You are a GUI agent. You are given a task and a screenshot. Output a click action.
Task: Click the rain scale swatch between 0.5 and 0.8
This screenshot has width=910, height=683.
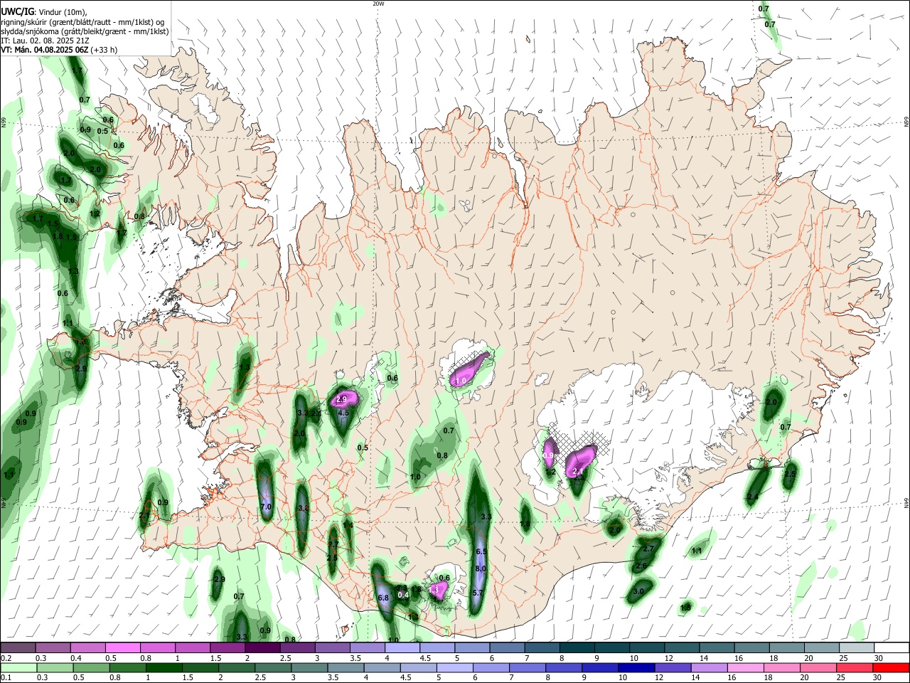[x=91, y=667]
